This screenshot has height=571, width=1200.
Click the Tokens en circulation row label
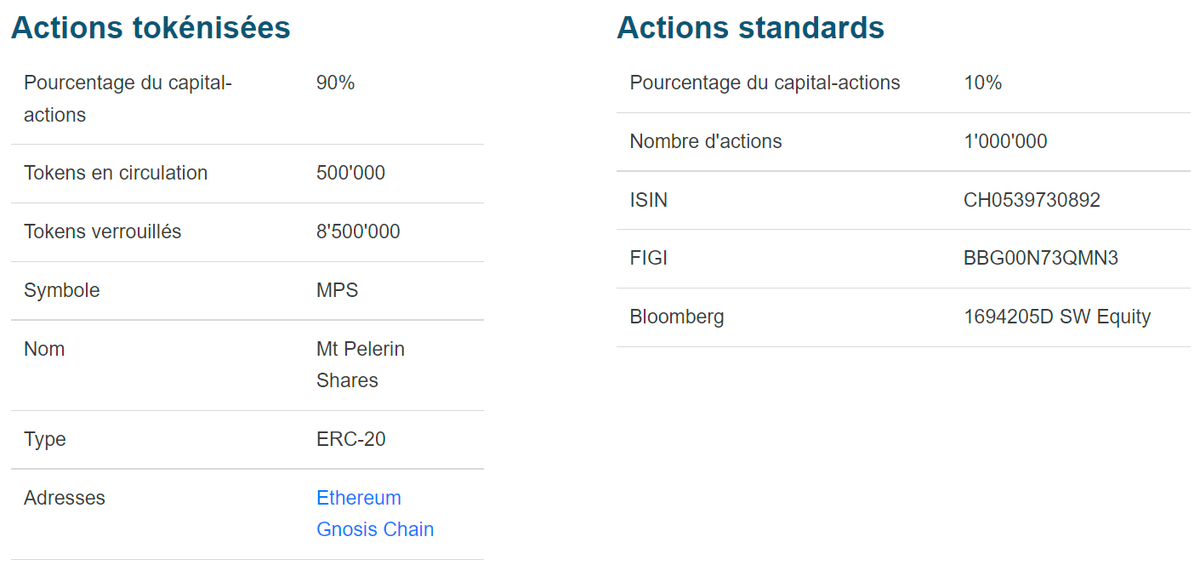[x=116, y=173]
